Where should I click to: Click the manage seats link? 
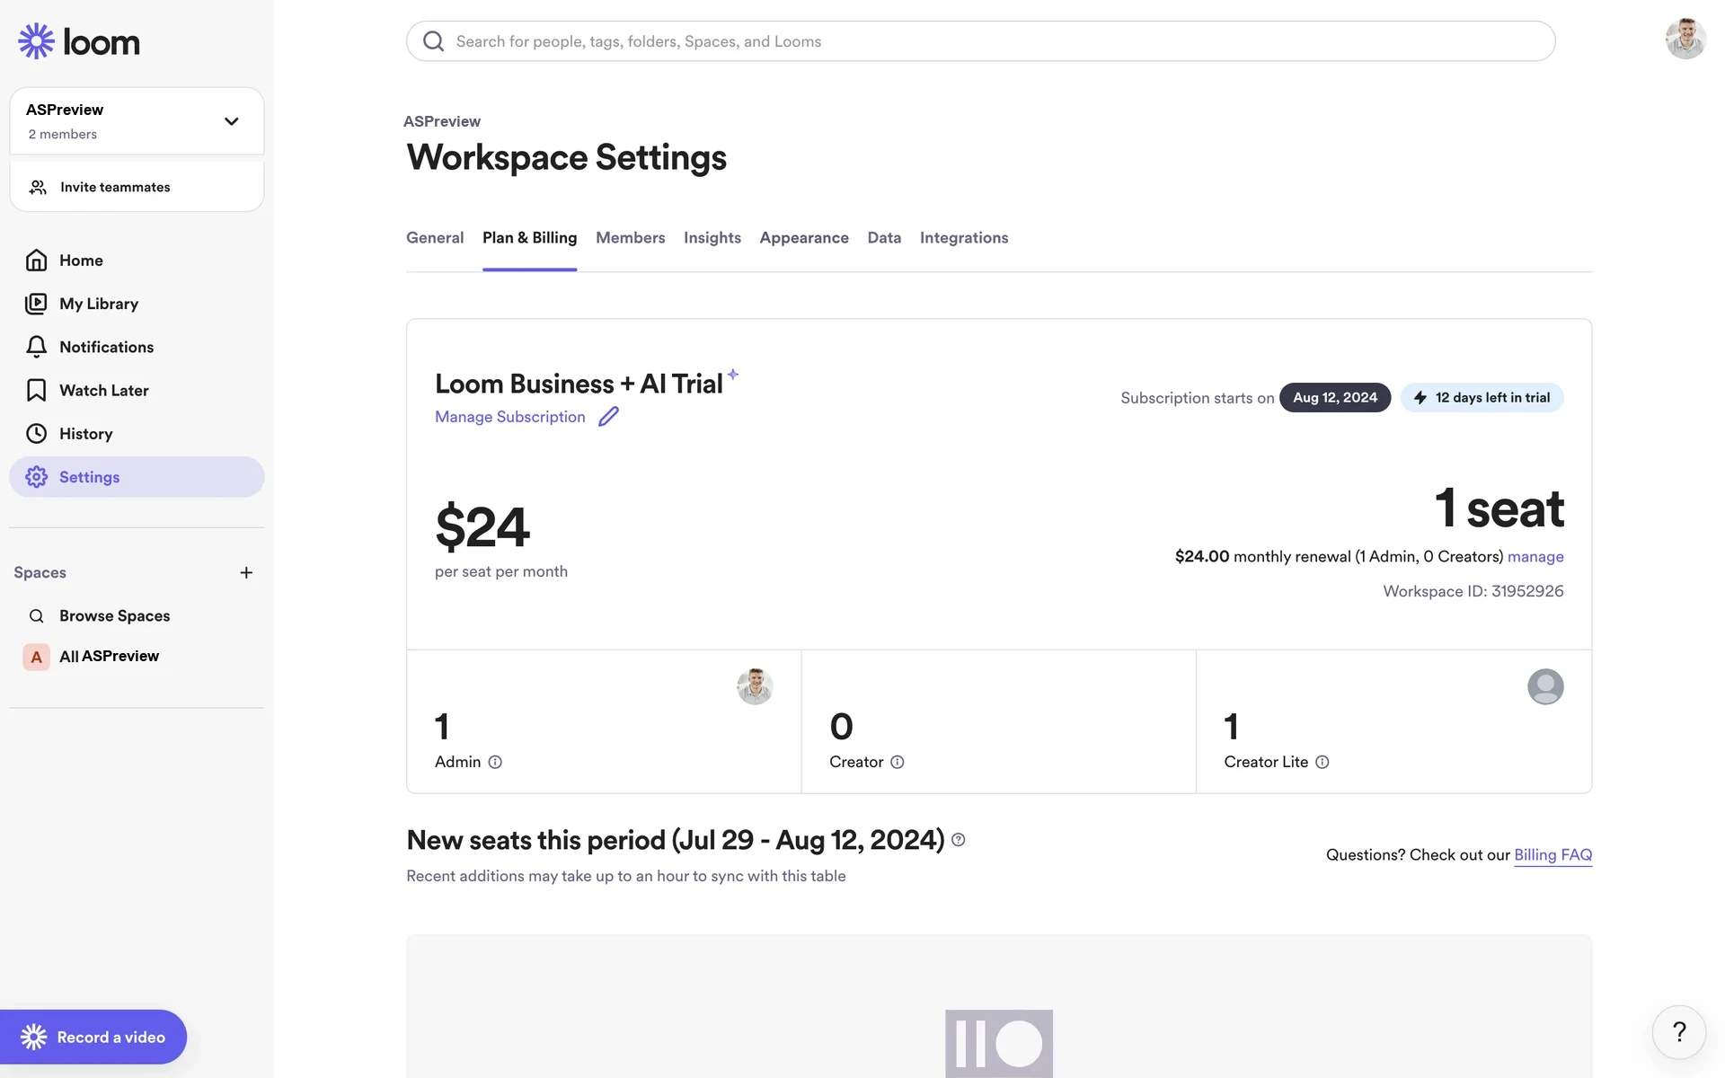click(1535, 557)
